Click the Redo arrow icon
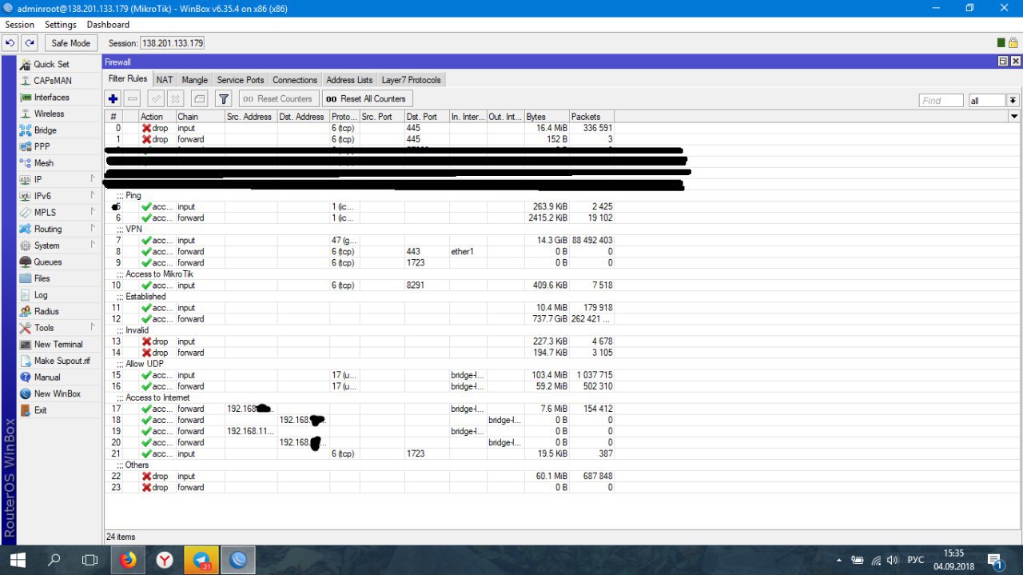Viewport: 1023px width, 575px height. [30, 43]
